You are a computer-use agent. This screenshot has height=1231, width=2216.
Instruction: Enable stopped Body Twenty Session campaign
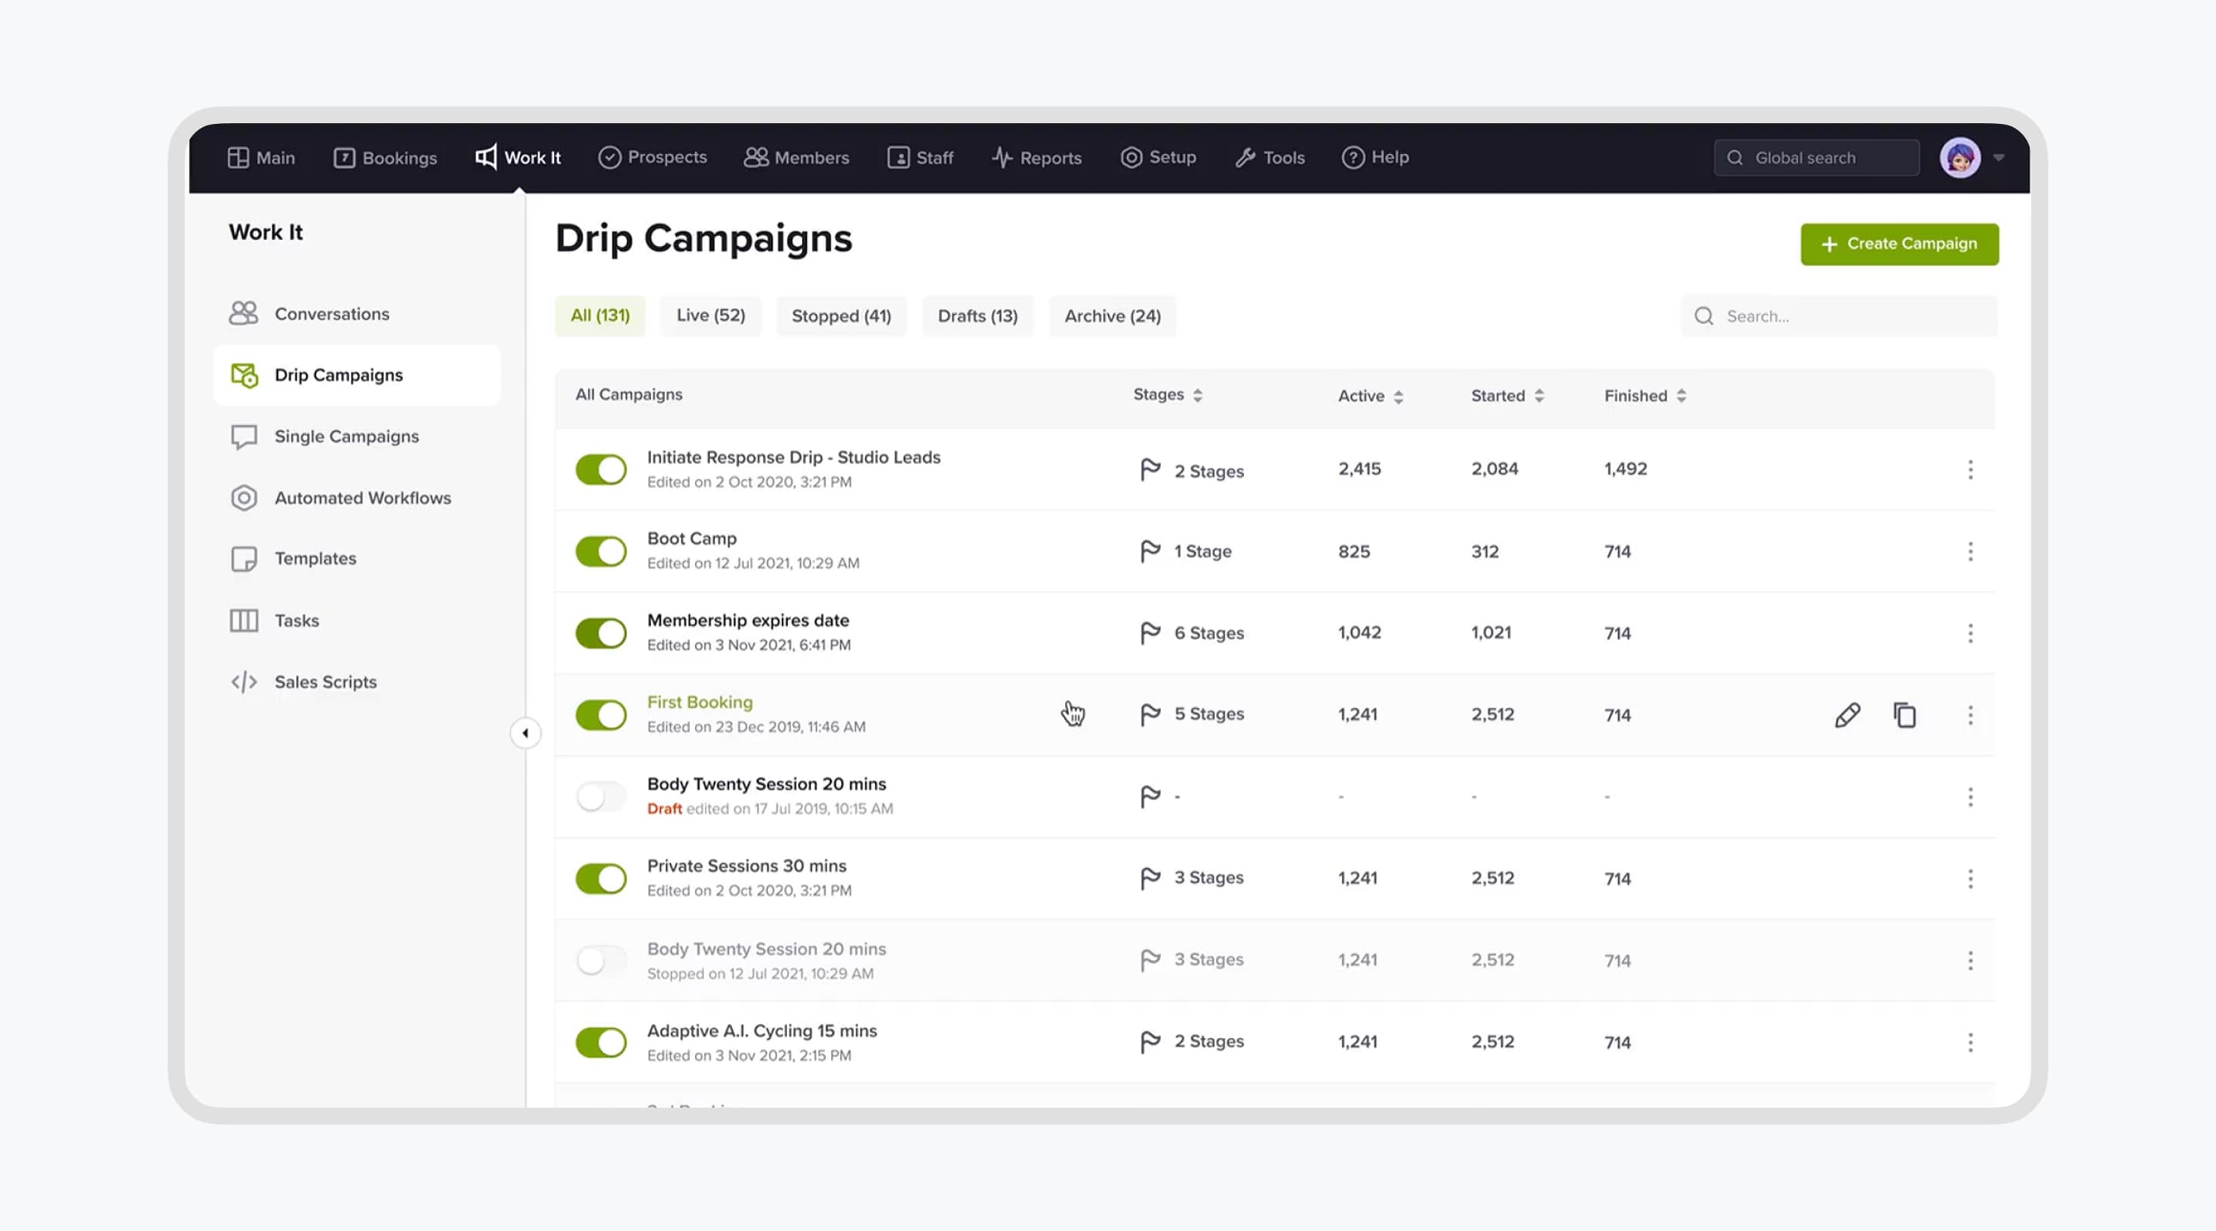[x=601, y=960]
